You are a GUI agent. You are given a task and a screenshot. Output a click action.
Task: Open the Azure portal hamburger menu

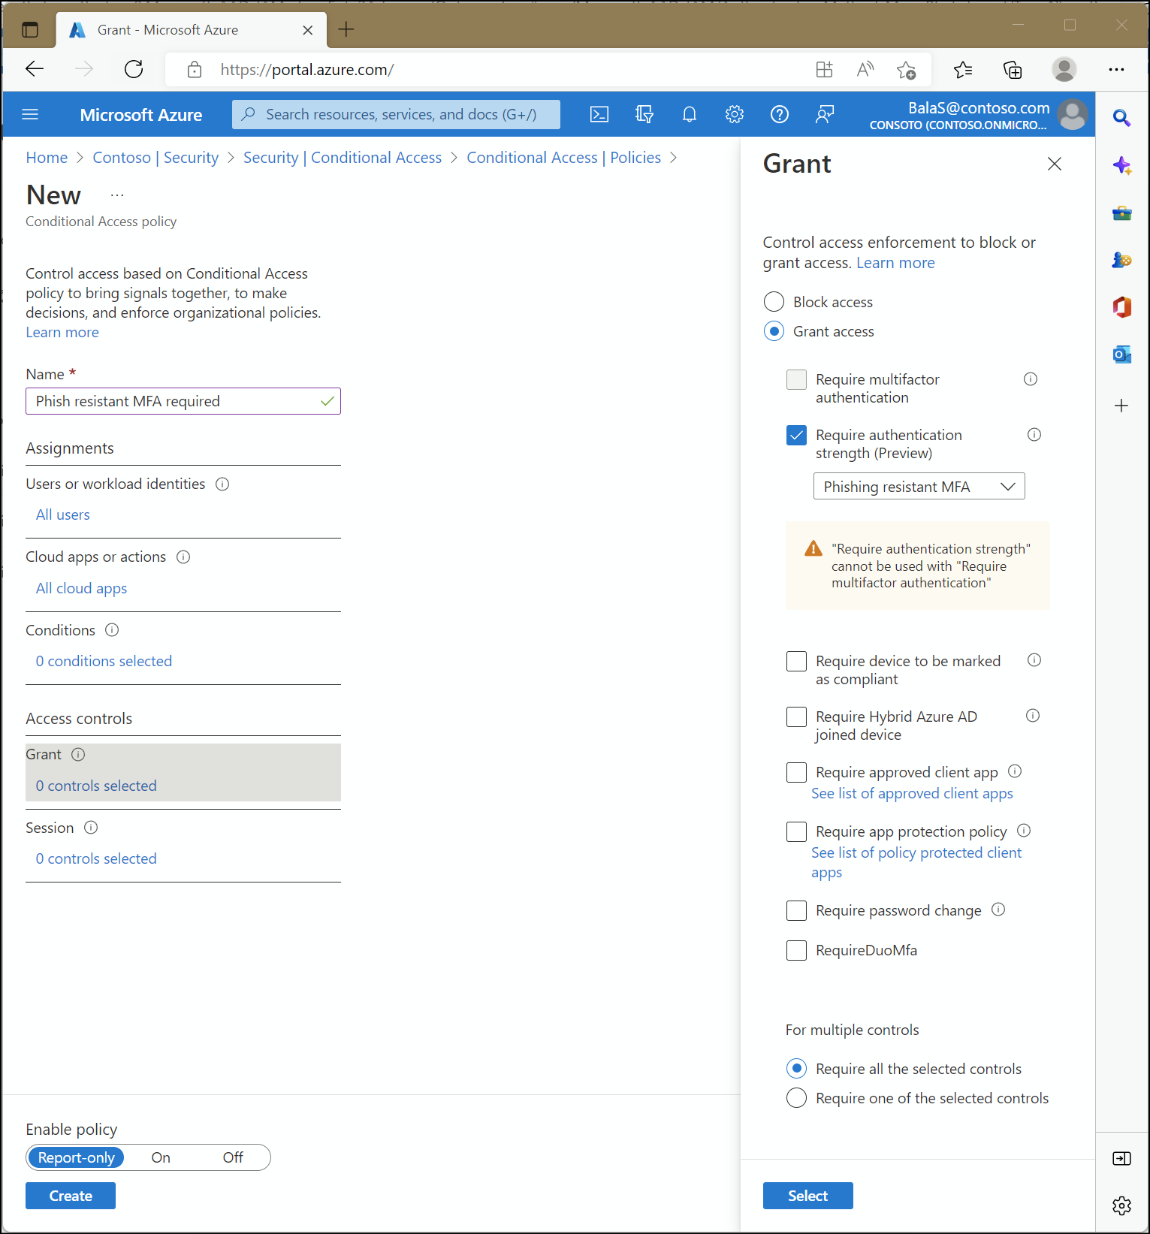30,114
